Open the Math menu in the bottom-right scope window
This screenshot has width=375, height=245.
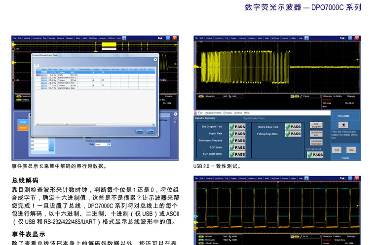[266, 178]
